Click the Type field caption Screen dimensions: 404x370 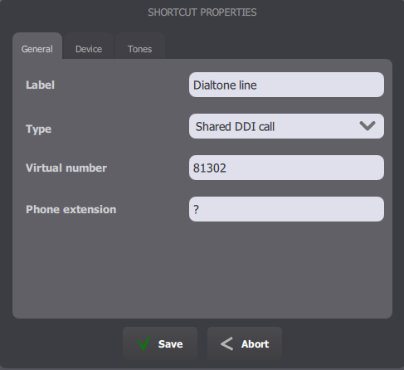click(x=38, y=129)
